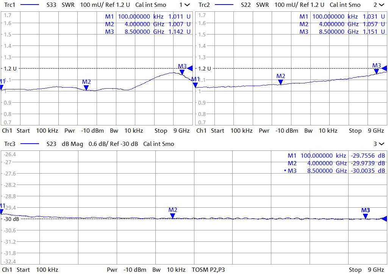388x274 pixels.
Task: Select marker M3 triangle on the S33 trace
Action: pyautogui.click(x=182, y=72)
